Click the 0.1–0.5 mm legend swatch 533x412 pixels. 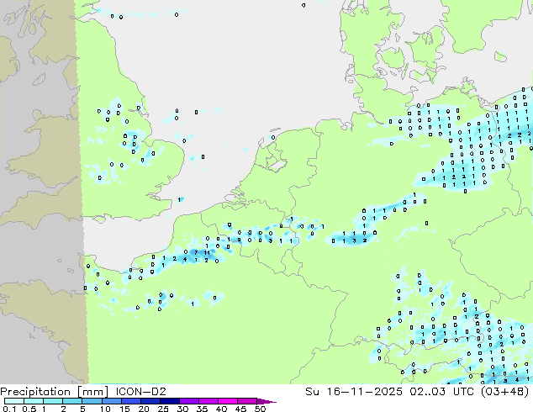point(14,401)
